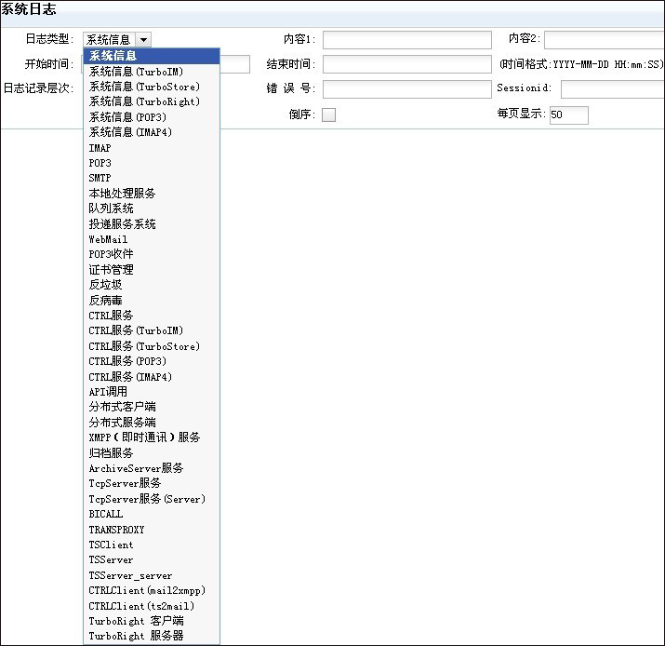The width and height of the screenshot is (665, 646).
Task: Click the 结束时间 input field
Action: 406,64
